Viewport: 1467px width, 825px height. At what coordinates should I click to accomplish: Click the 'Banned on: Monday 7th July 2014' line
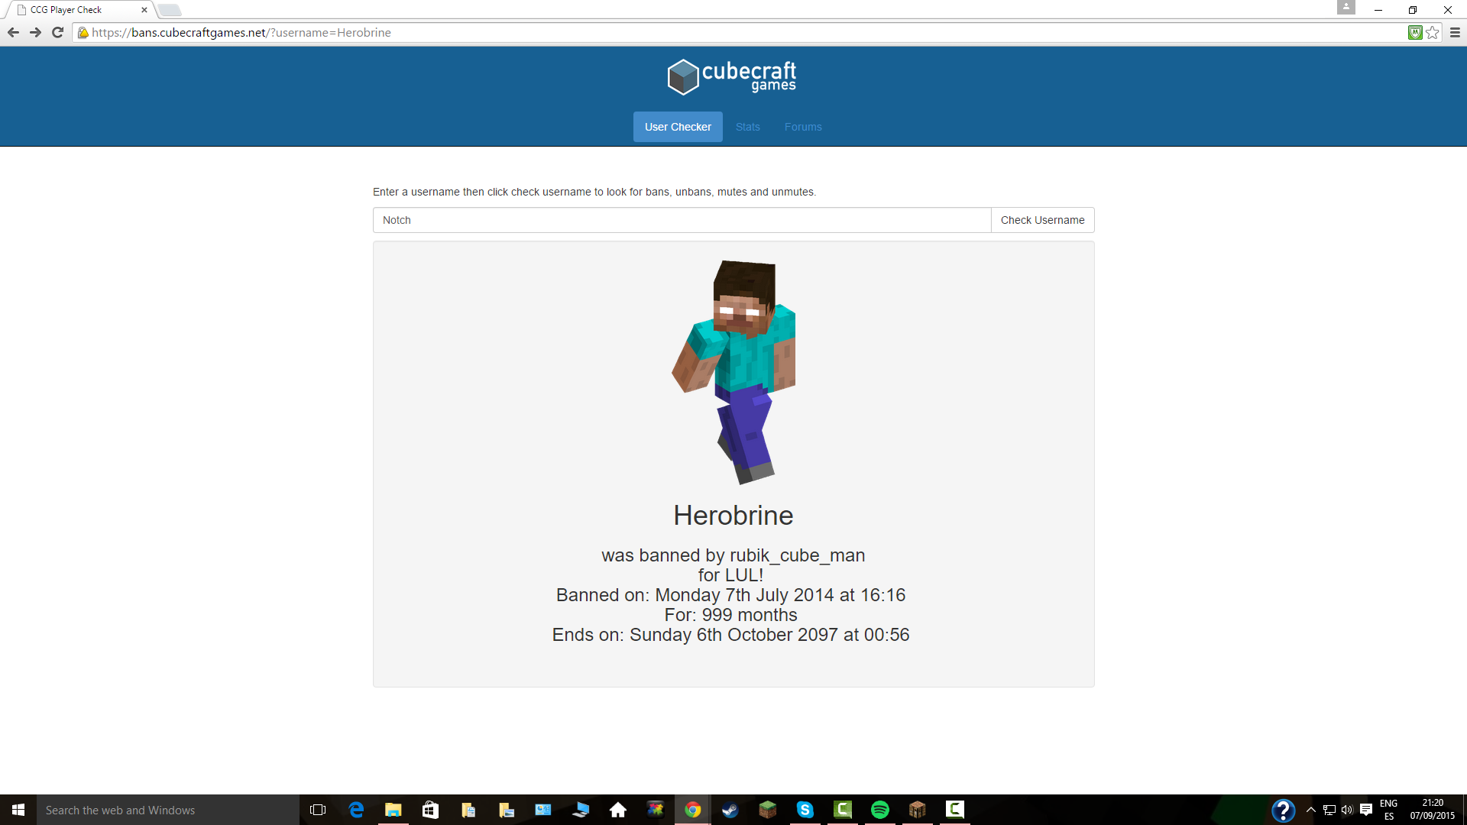(730, 595)
